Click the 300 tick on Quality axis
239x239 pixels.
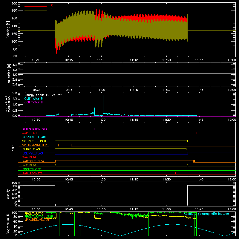14,183
